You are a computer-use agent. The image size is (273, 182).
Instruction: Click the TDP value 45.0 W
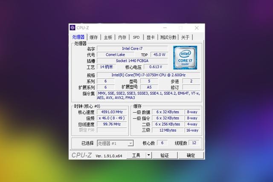tap(159, 55)
